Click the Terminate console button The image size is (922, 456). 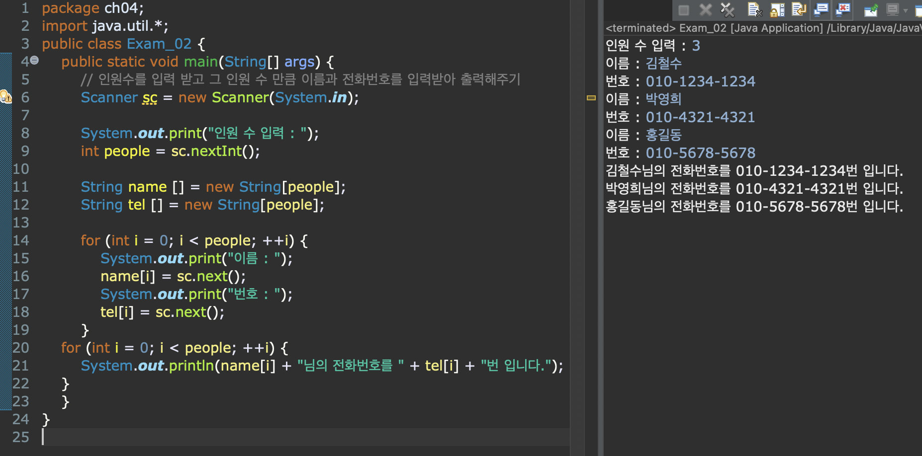[x=684, y=9]
